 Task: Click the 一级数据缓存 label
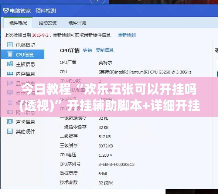click(x=73, y=118)
